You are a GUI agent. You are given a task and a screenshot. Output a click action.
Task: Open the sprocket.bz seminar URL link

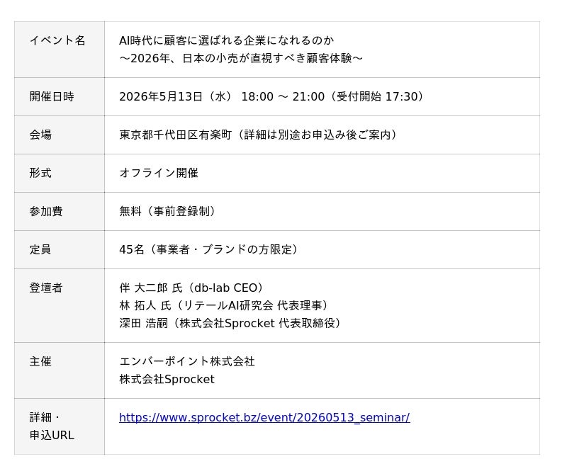tap(264, 417)
